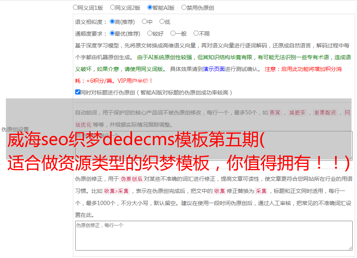The image size is (357, 258).
Task: Open the 演示页面 link
Action: click(x=214, y=69)
